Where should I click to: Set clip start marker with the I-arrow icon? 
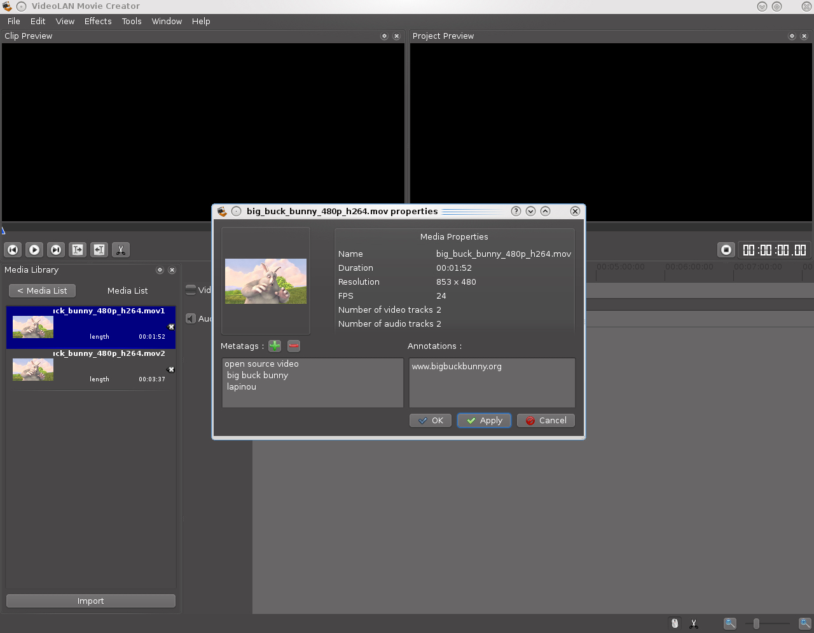tap(78, 250)
